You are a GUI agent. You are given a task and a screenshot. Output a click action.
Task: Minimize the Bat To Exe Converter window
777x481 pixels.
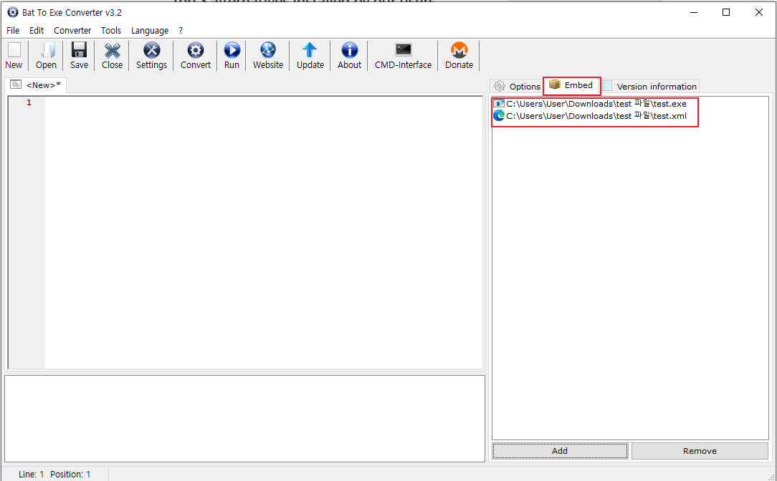point(694,12)
